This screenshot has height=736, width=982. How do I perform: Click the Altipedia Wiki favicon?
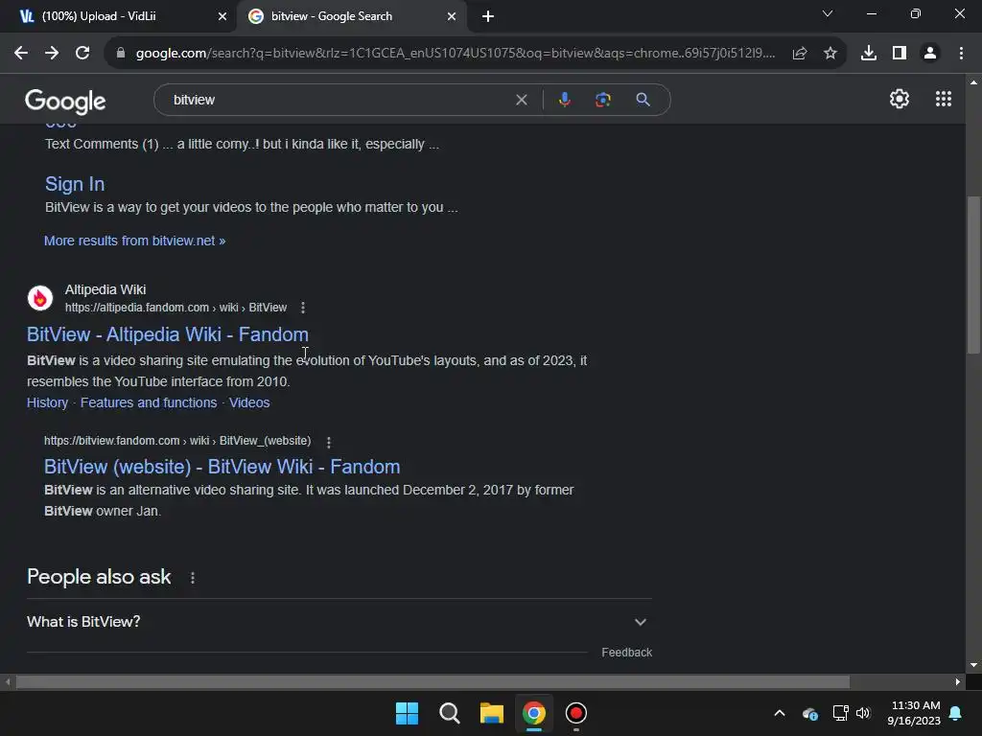tap(40, 298)
